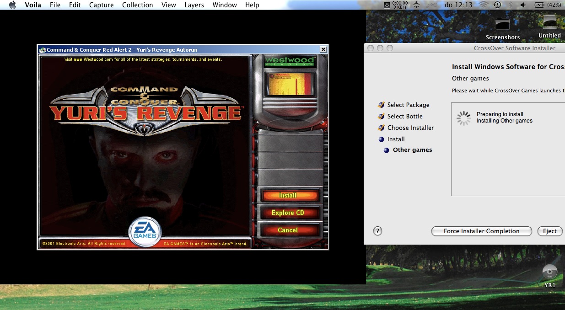Click the Select Package checkmark icon
565x310 pixels.
click(x=381, y=105)
